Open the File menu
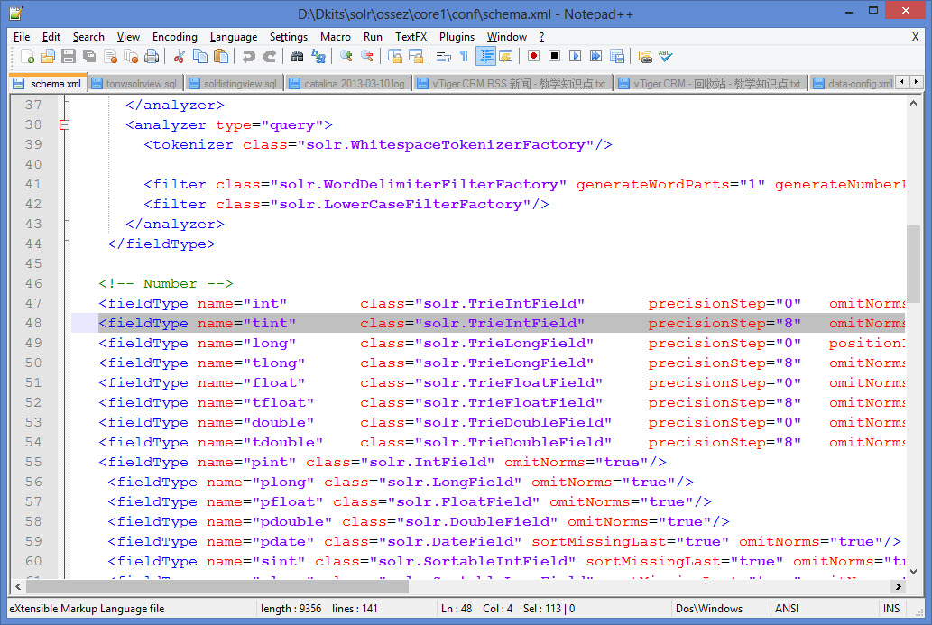This screenshot has height=625, width=932. tap(22, 37)
